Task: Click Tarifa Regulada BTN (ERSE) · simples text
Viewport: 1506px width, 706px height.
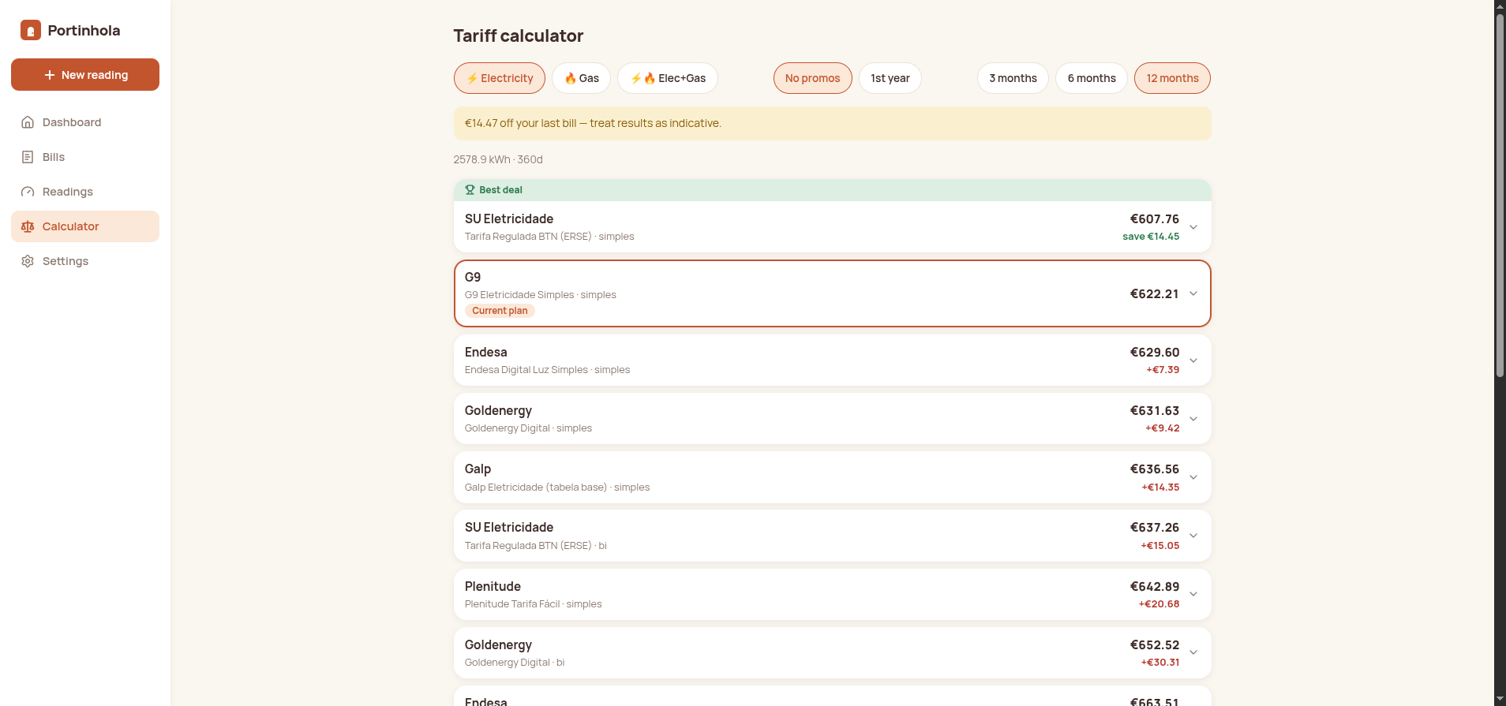Action: pos(549,237)
